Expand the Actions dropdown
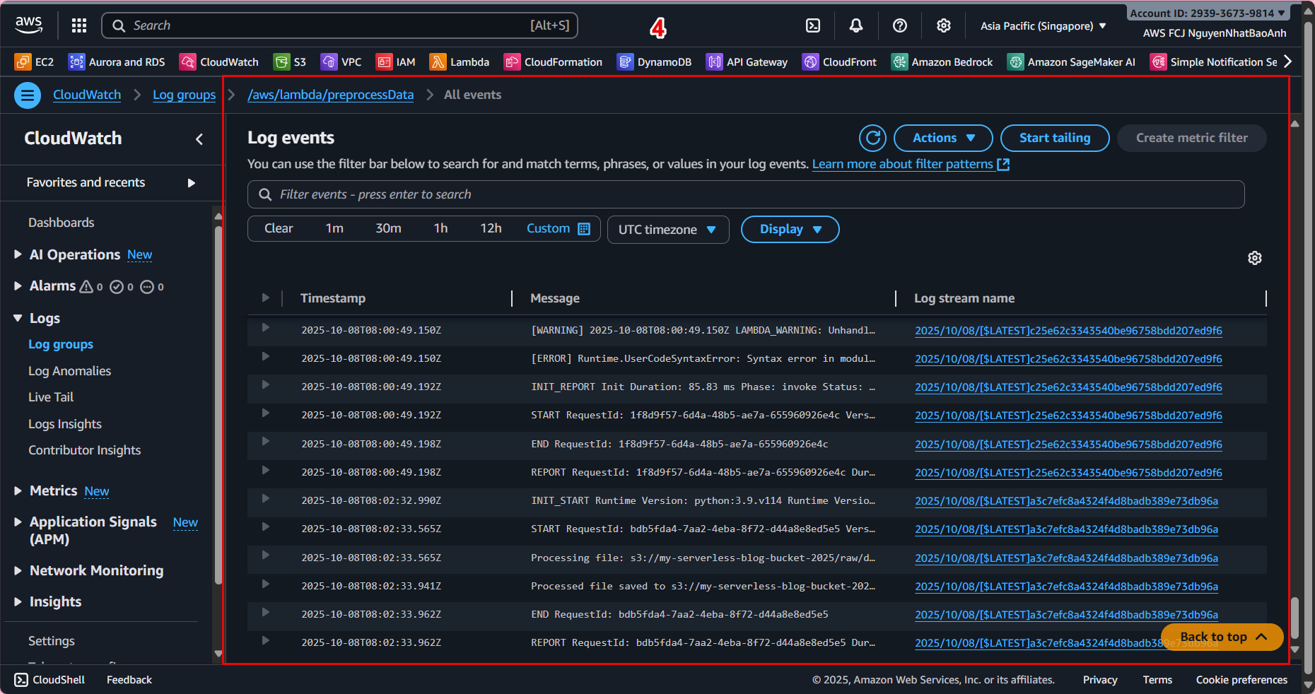Image resolution: width=1315 pixels, height=694 pixels. pyautogui.click(x=943, y=138)
